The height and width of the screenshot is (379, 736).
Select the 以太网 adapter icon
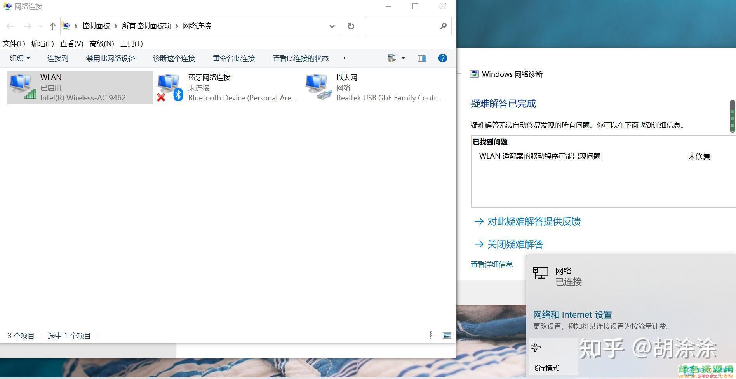point(318,87)
